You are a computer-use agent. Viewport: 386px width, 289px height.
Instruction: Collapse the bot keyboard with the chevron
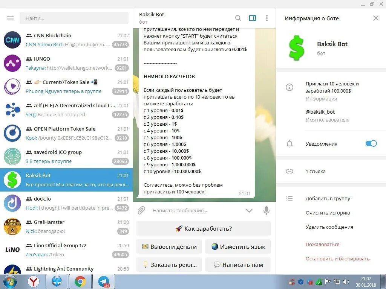pos(249,211)
